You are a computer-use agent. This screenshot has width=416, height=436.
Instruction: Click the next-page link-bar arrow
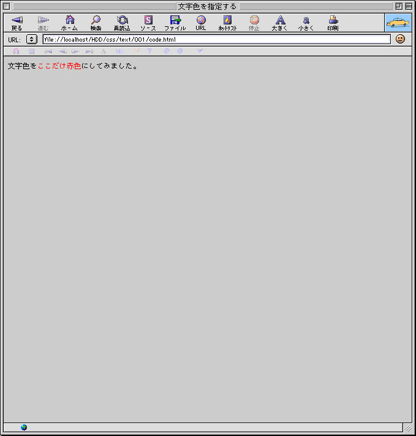[75, 51]
